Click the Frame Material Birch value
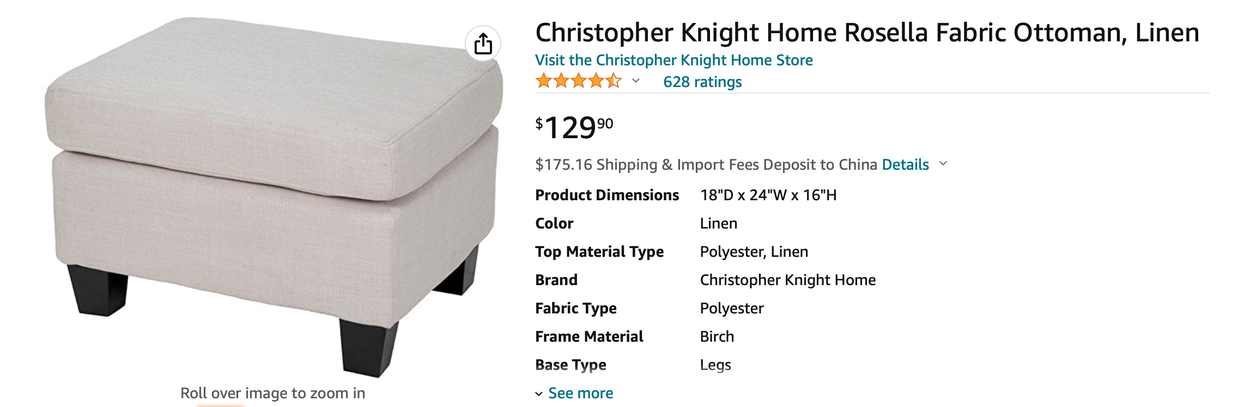The image size is (1238, 407). [x=717, y=336]
